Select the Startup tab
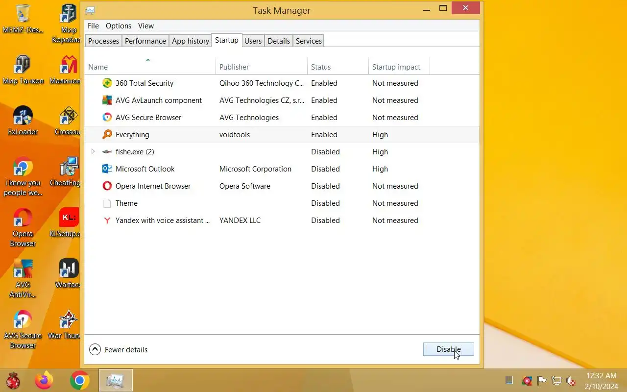This screenshot has width=627, height=392. (x=227, y=40)
